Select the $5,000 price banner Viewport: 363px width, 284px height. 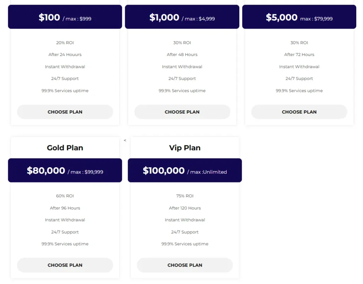[299, 17]
